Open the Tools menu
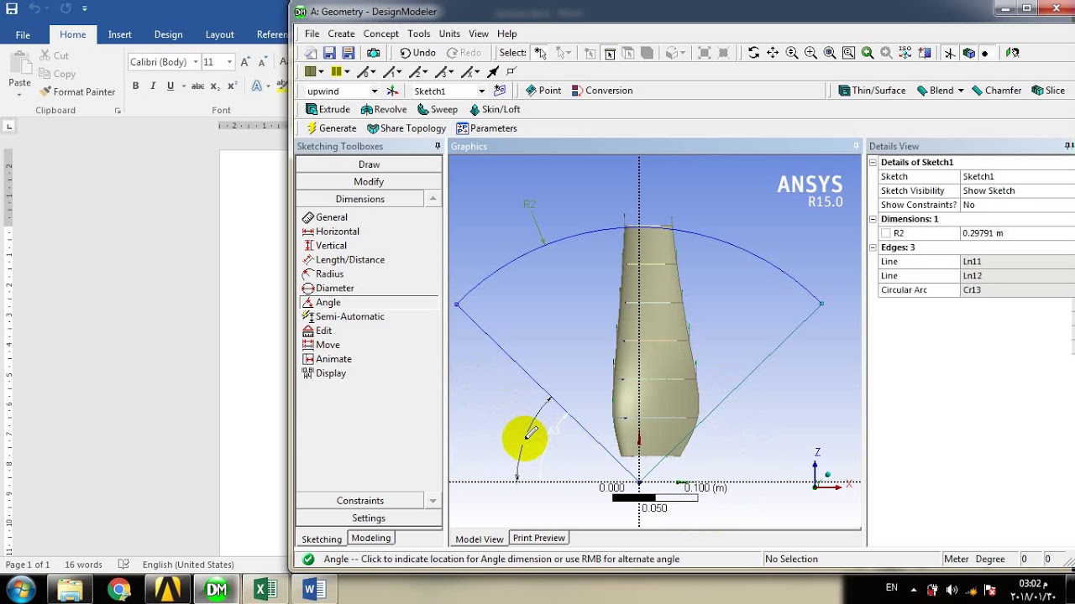Screen dimensions: 1075x604 (x=418, y=34)
